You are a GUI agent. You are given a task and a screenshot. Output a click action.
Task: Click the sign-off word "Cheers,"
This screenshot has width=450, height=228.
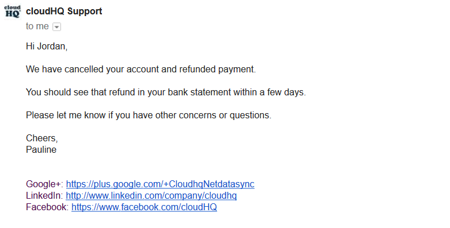[x=42, y=138]
